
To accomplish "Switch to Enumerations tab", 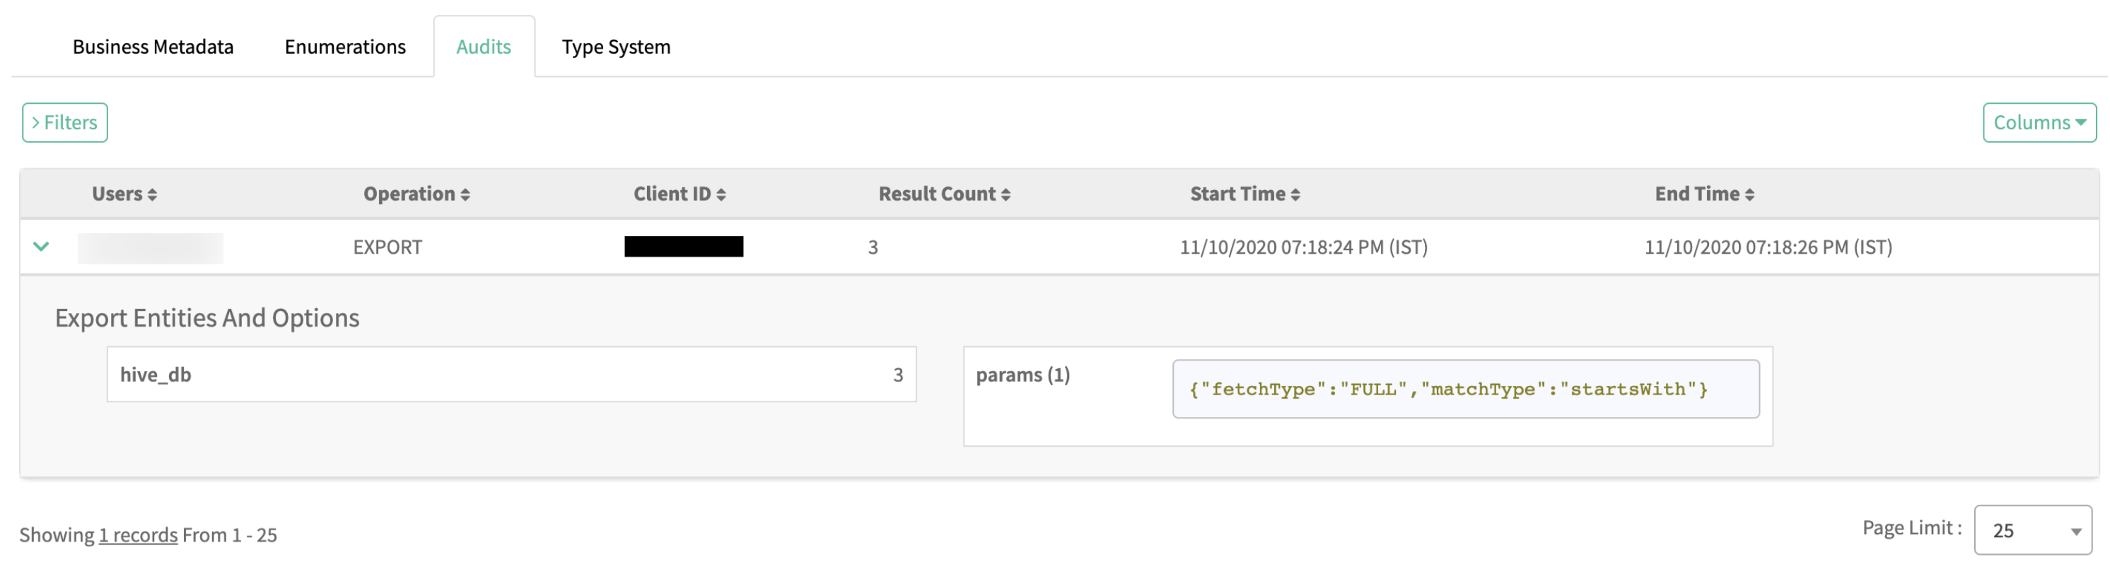I will (345, 47).
